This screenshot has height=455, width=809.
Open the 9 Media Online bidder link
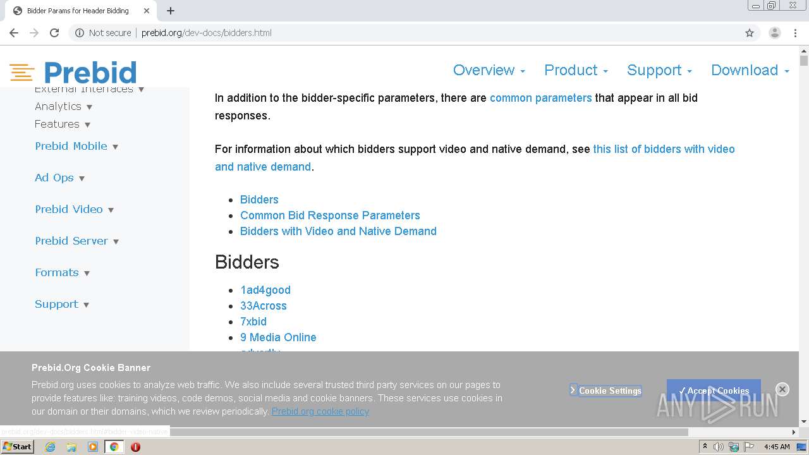pos(278,337)
